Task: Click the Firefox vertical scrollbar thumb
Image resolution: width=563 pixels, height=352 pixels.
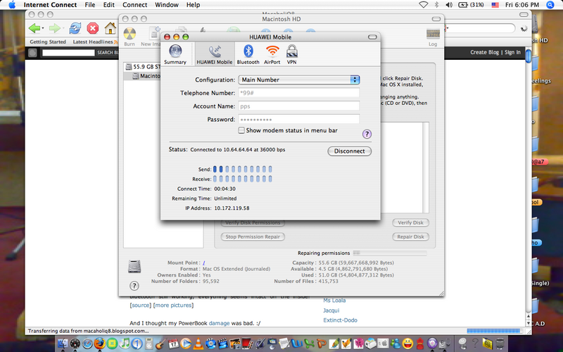Action: (529, 57)
